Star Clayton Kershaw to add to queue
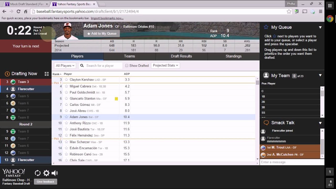This screenshot has height=189, width=336. click(x=66, y=80)
